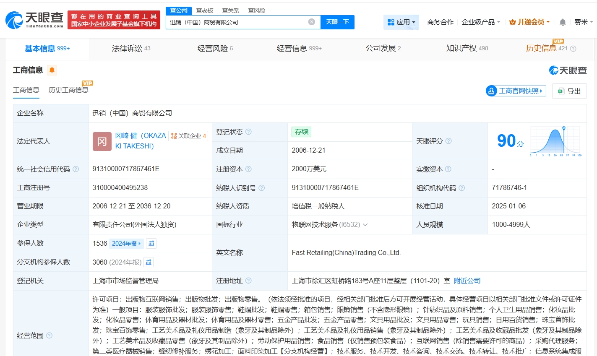
Task: Expand the 物联网技术服务 industry chevron
Action: tap(365, 225)
